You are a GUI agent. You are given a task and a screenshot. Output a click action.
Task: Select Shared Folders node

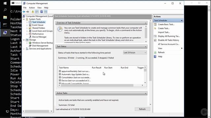pos(39,28)
